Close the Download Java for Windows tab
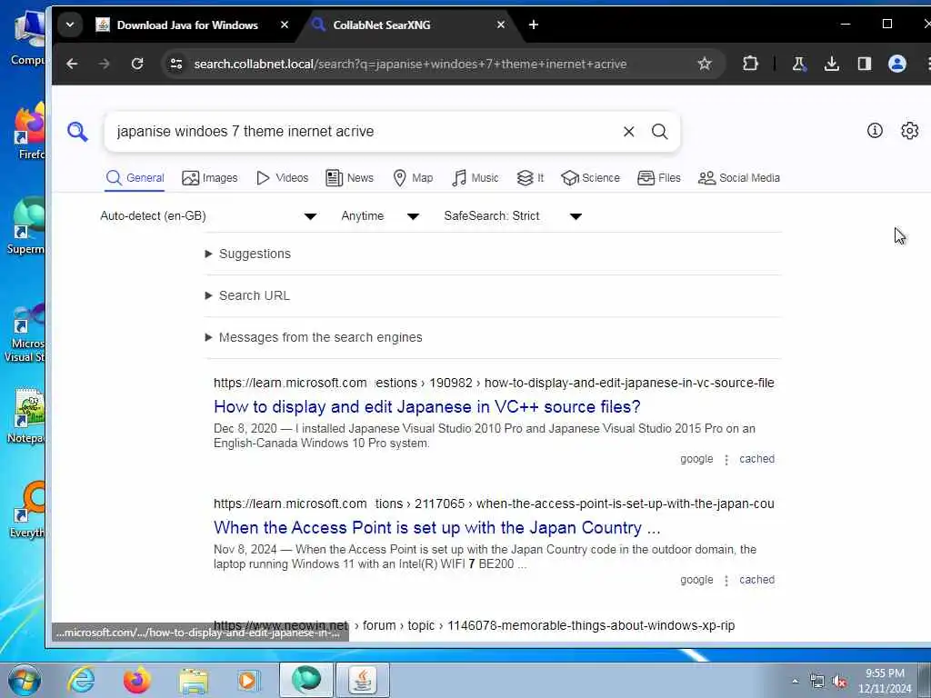This screenshot has width=931, height=698. (x=285, y=25)
